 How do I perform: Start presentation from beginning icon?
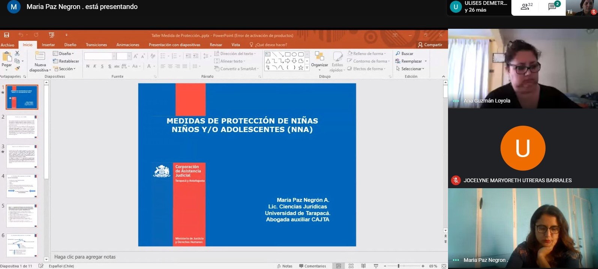tap(52, 35)
